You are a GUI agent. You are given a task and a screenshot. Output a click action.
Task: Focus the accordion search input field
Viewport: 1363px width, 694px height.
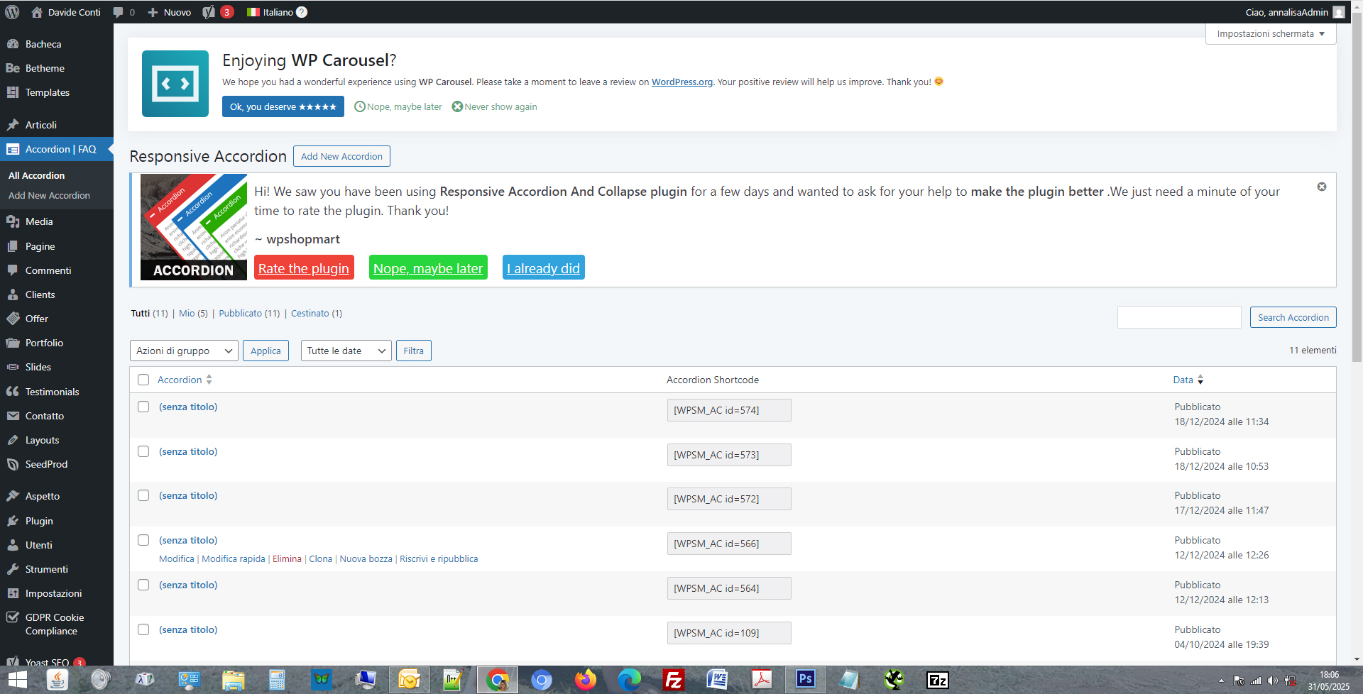click(x=1179, y=317)
